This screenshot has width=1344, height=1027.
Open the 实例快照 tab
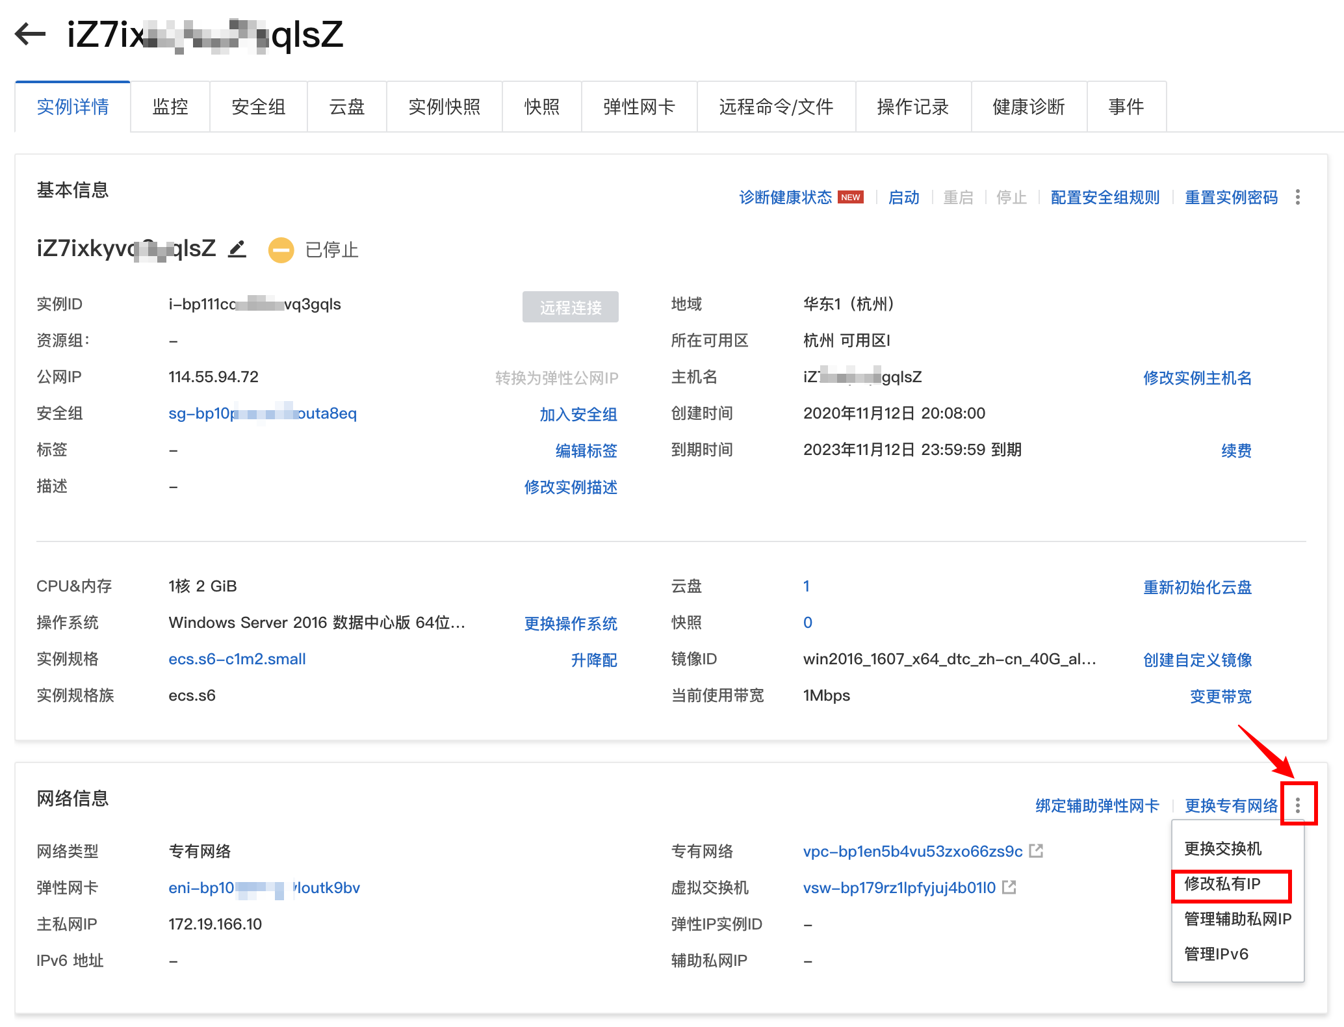[x=445, y=107]
